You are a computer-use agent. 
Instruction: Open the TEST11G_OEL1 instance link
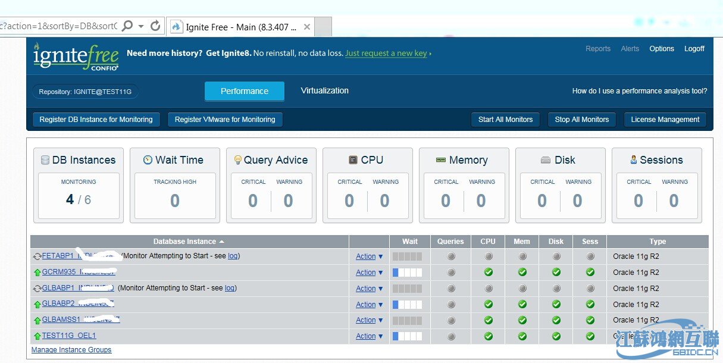click(69, 336)
